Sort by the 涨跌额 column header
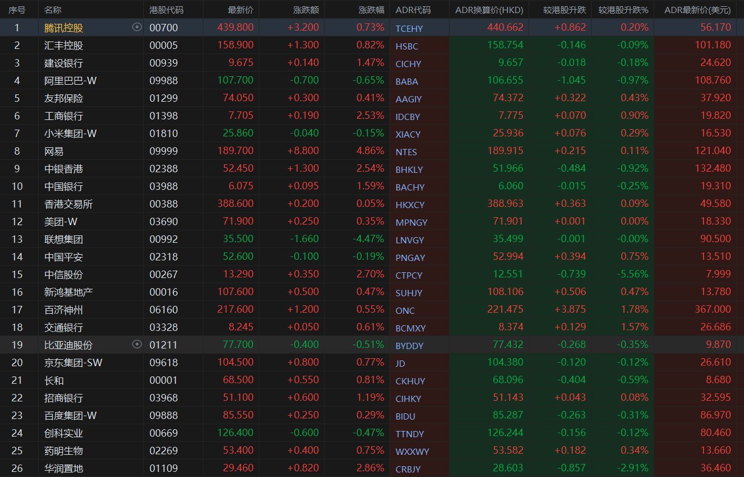Screen dimensions: 744x477 pos(306,10)
